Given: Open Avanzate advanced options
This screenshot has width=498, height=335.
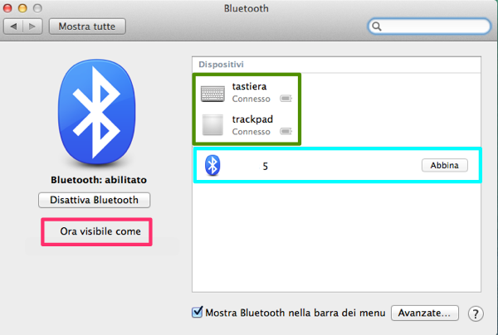Looking at the screenshot, I should click(x=425, y=313).
